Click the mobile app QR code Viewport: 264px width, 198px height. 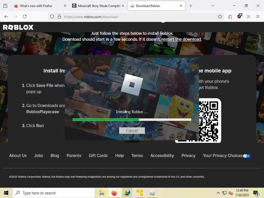[210, 121]
